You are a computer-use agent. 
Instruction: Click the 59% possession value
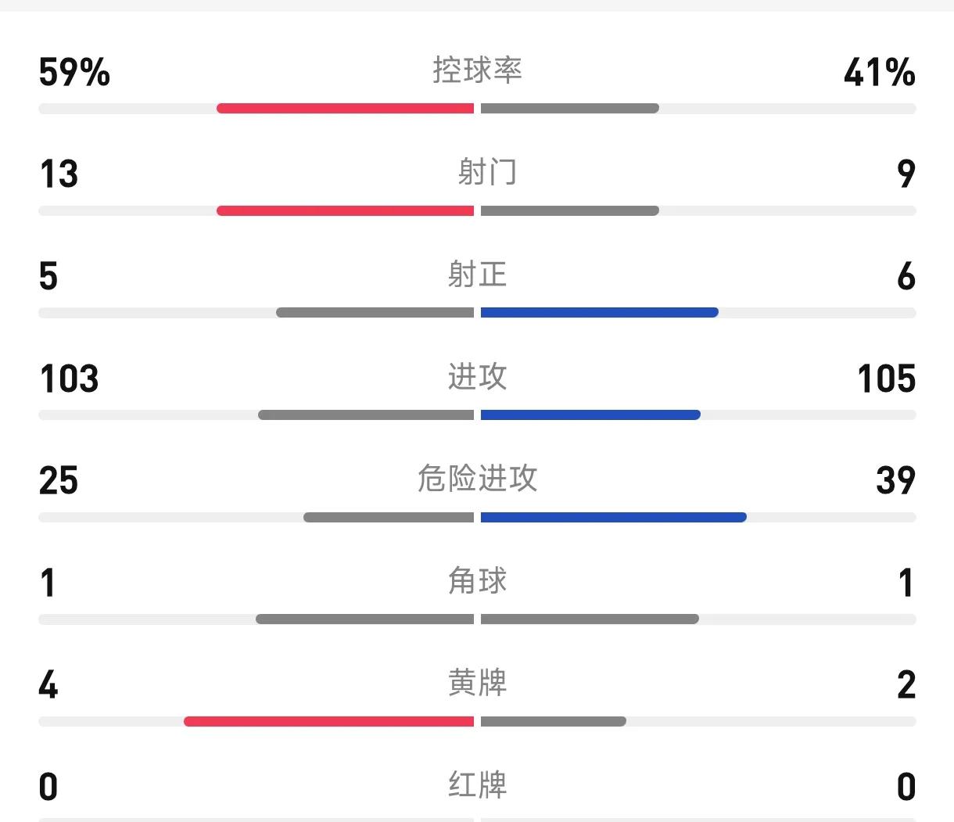(74, 73)
